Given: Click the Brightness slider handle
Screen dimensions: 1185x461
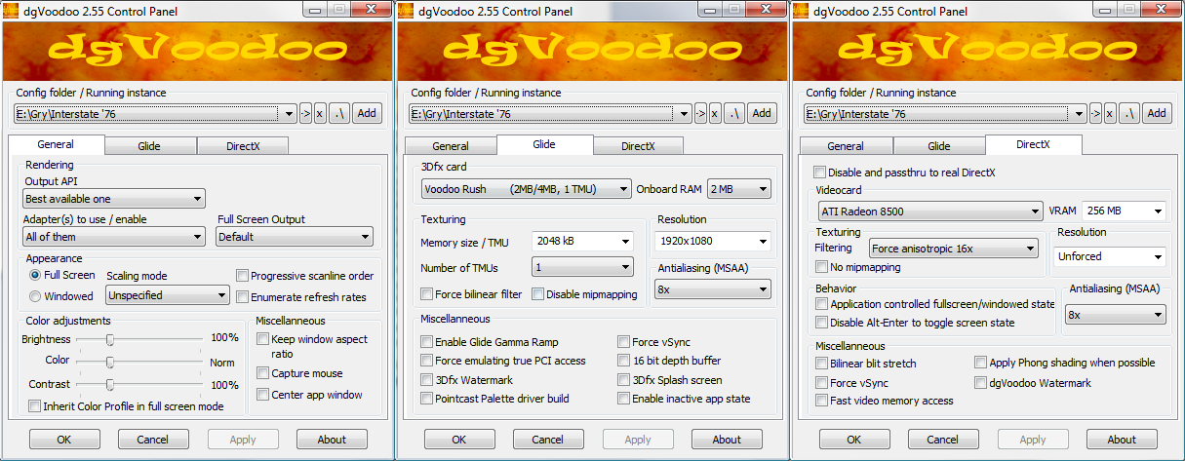Looking at the screenshot, I should (110, 338).
